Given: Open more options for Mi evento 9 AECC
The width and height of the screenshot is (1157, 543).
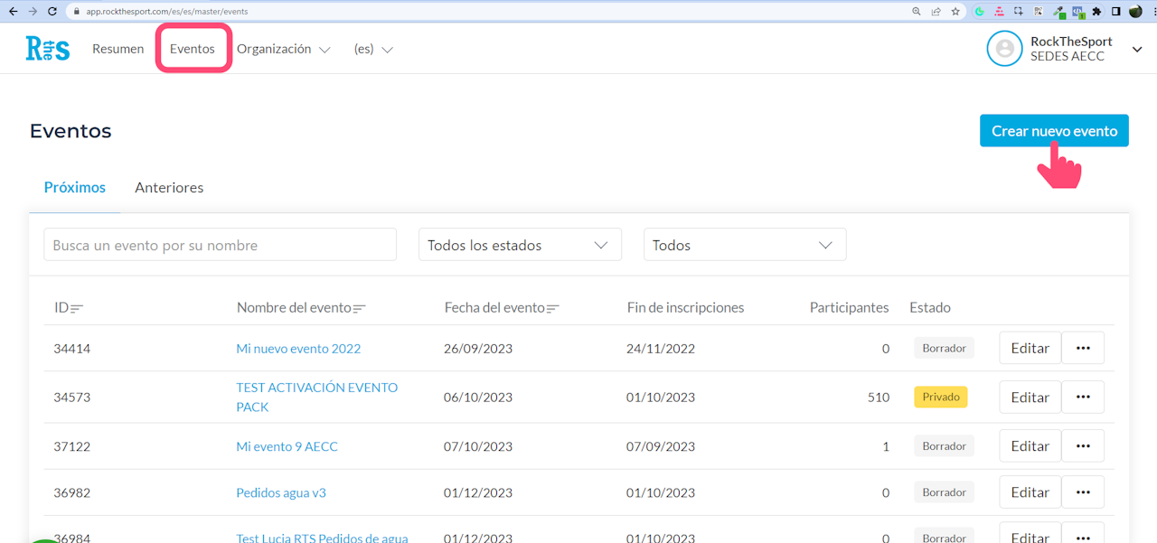Looking at the screenshot, I should (x=1083, y=445).
